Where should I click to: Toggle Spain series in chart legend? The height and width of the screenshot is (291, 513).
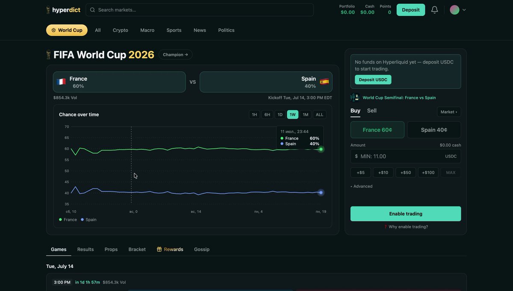coord(88,220)
